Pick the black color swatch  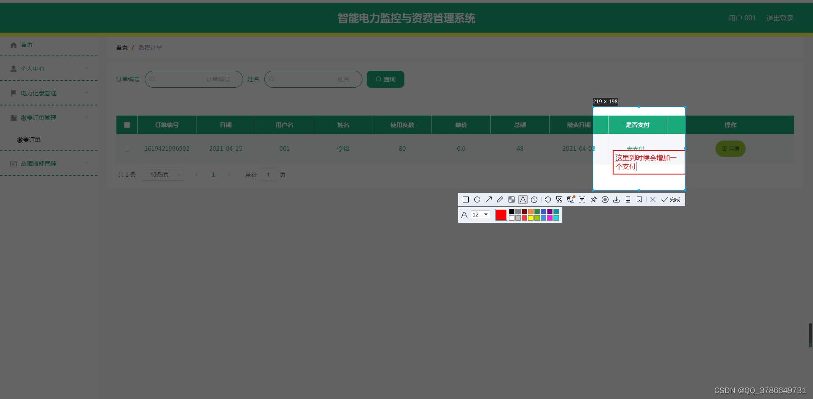tap(512, 211)
